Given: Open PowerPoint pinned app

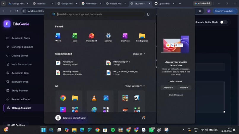Looking at the screenshot, I should pyautogui.click(x=91, y=37).
